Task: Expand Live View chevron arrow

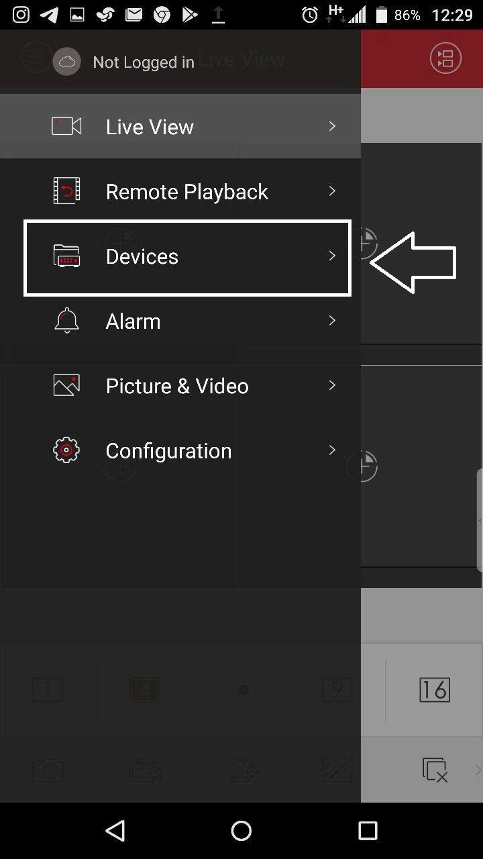Action: [332, 126]
